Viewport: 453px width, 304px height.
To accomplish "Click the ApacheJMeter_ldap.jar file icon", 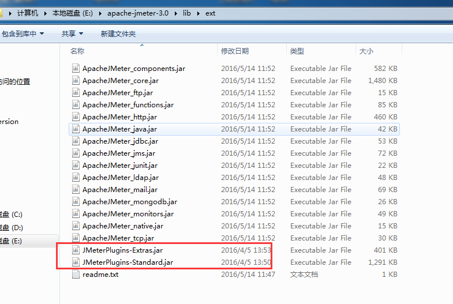I will click(76, 177).
